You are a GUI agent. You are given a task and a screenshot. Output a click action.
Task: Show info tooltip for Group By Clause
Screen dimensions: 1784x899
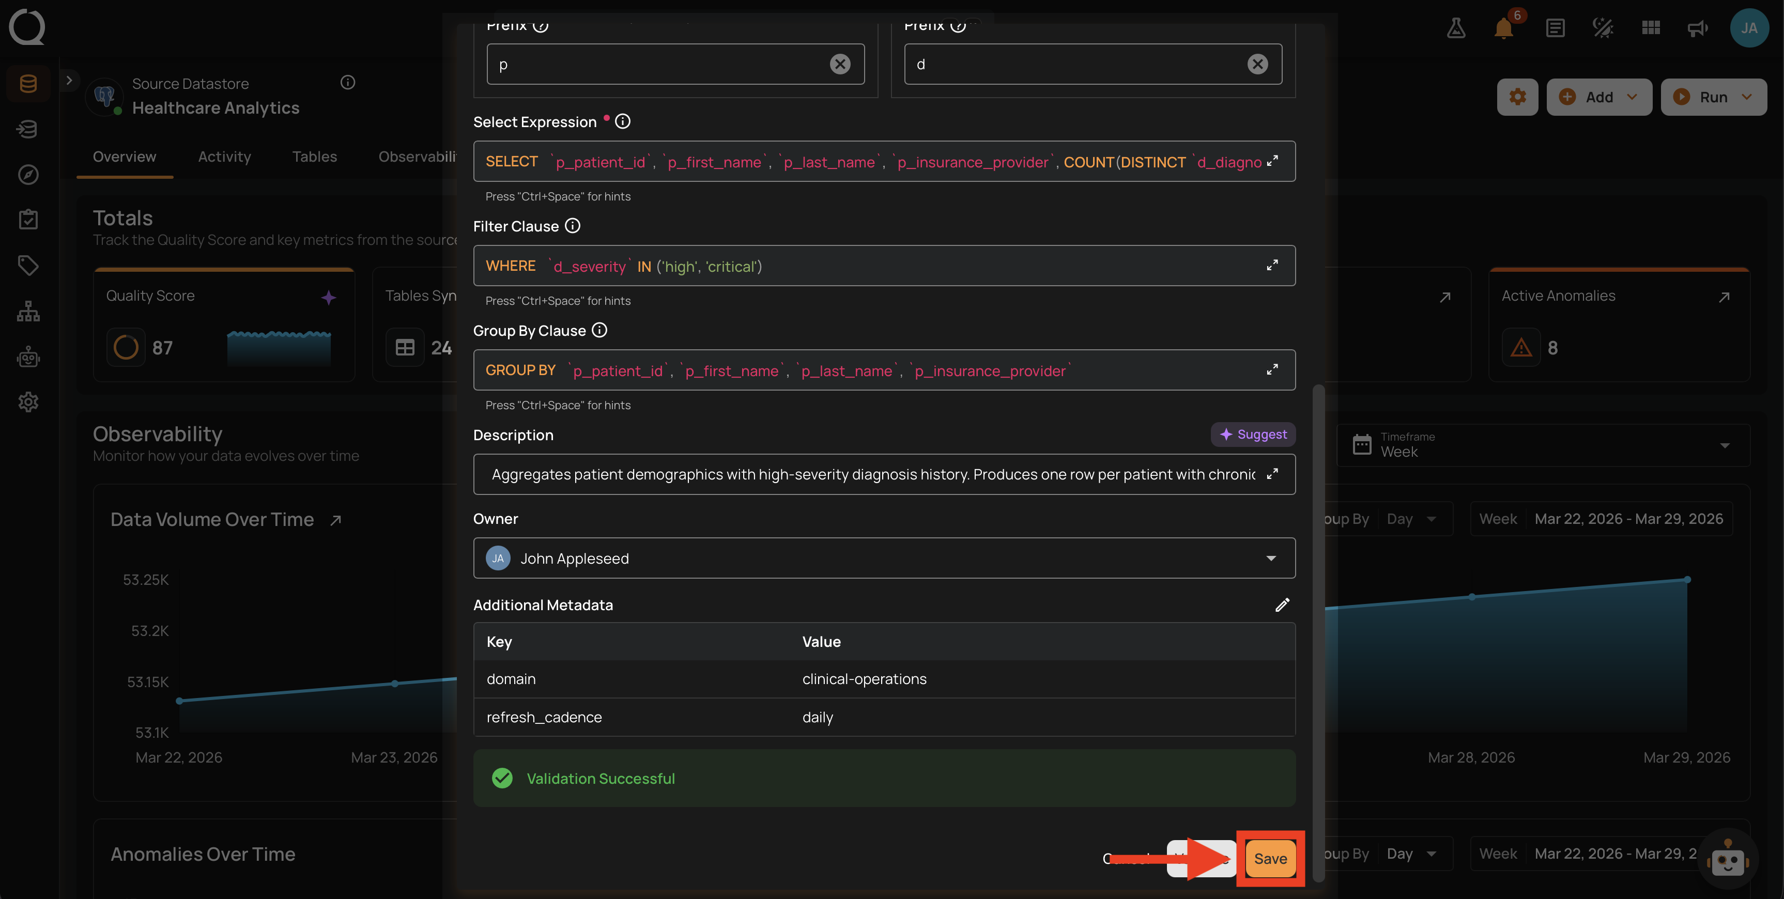pos(599,330)
